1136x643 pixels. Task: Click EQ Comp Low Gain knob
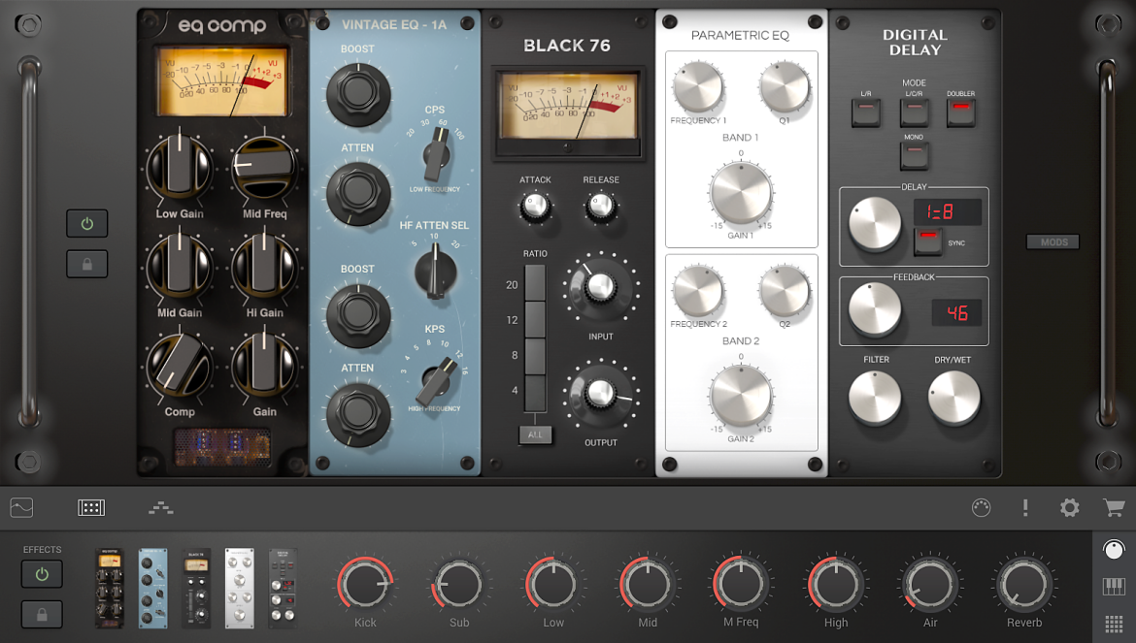tap(180, 167)
